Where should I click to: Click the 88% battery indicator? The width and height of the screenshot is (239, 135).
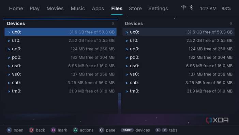click(226, 9)
